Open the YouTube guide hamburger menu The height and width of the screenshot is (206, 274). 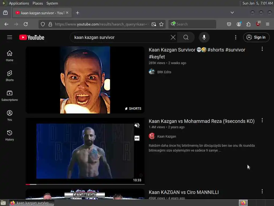point(10,37)
